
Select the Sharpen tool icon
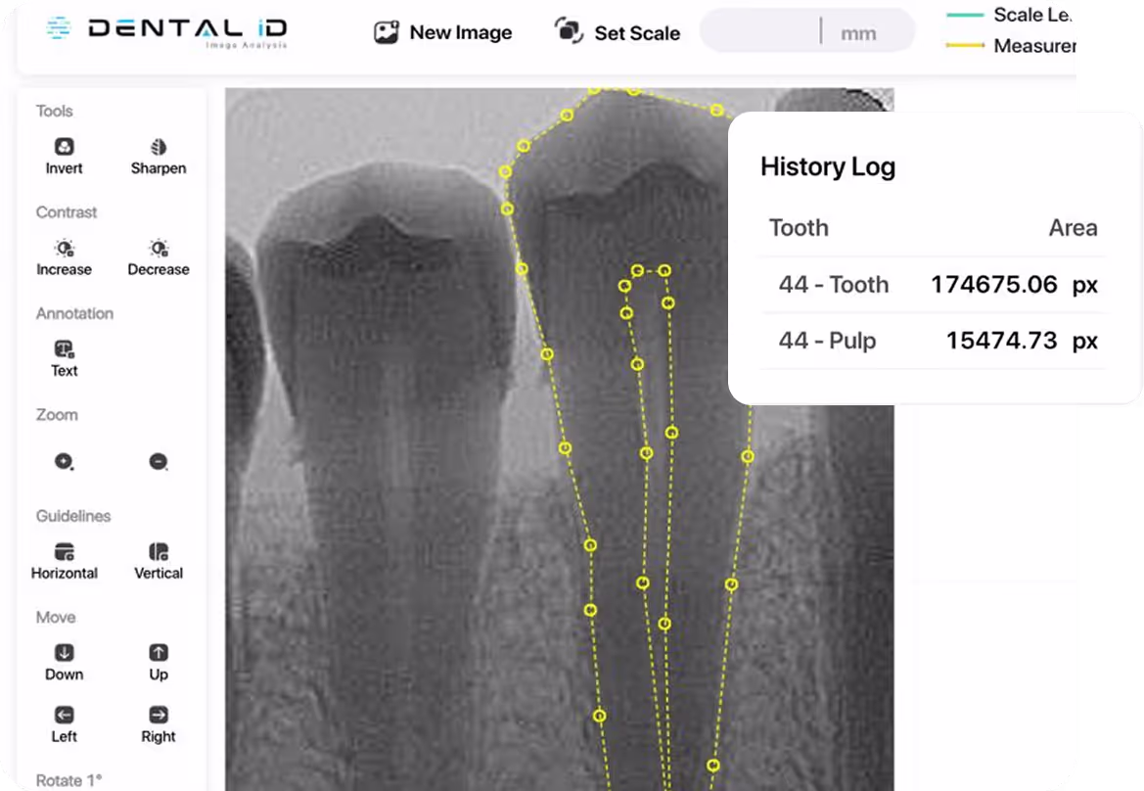(x=159, y=147)
